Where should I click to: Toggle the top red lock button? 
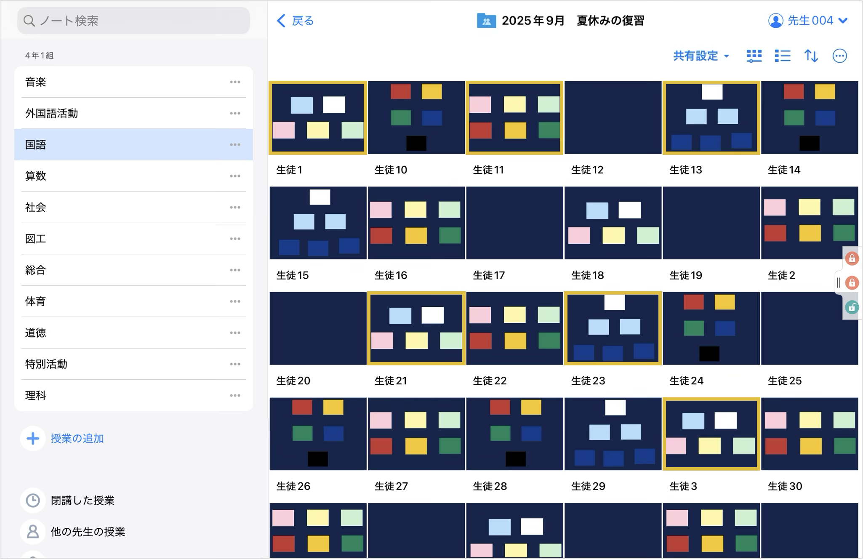pos(852,258)
